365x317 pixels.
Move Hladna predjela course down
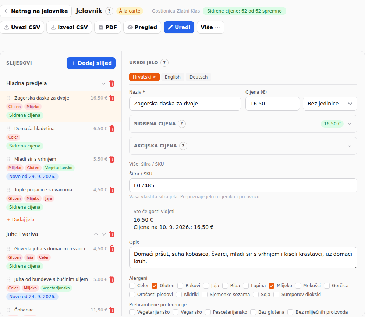104,84
